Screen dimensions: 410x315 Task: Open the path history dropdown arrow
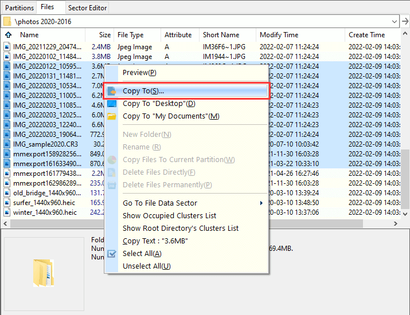coord(394,22)
